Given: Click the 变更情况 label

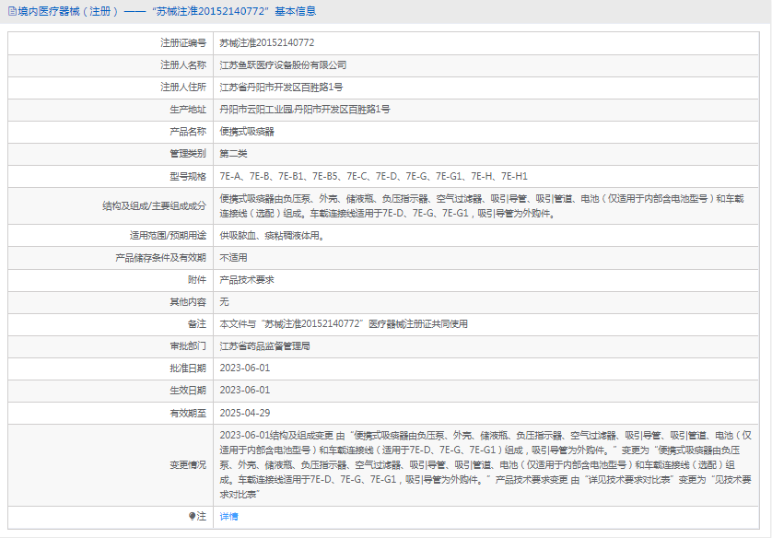Looking at the screenshot, I should (x=188, y=464).
